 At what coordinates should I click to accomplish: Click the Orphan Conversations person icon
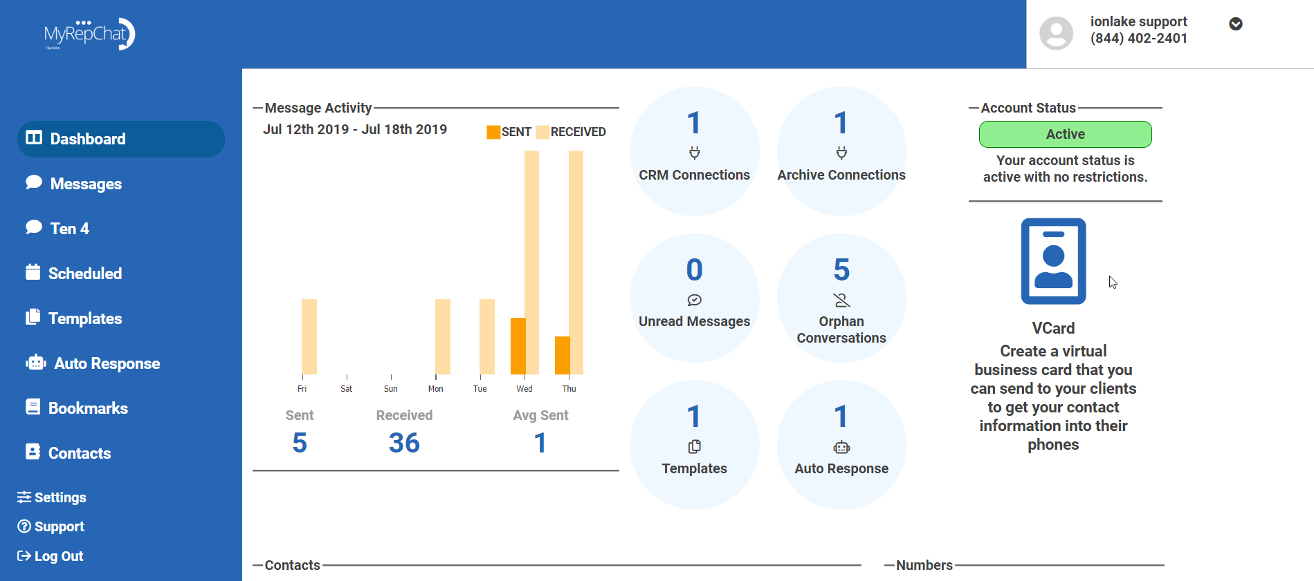tap(841, 300)
